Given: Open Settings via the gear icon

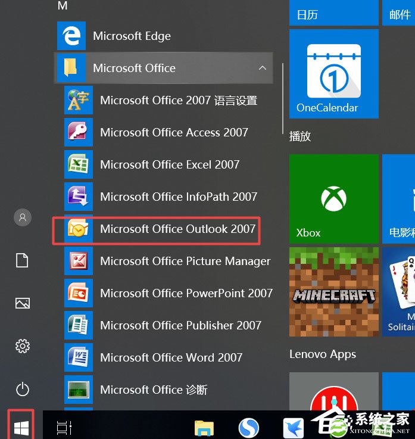Looking at the screenshot, I should click(x=23, y=345).
